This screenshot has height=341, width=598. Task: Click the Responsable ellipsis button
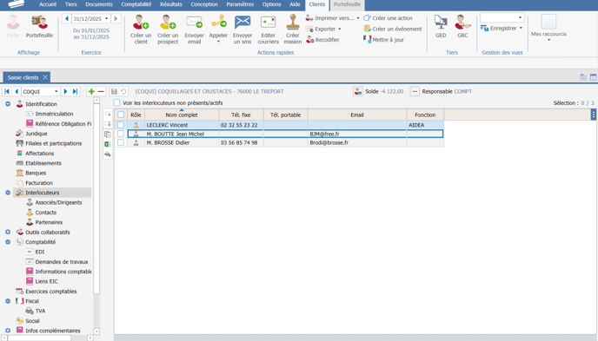[x=415, y=91]
